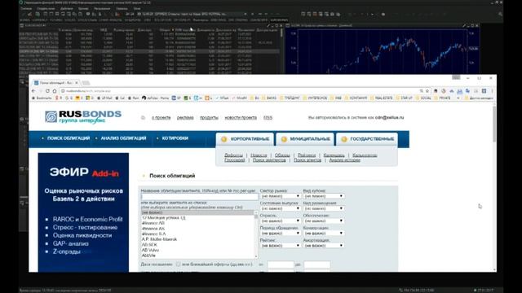Open the 'новости проекта' link
The image size is (522, 293).
241,117
